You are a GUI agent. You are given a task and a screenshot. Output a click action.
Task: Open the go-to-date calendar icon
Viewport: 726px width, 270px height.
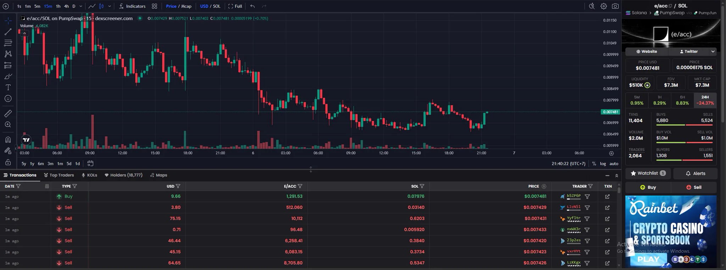pos(90,163)
